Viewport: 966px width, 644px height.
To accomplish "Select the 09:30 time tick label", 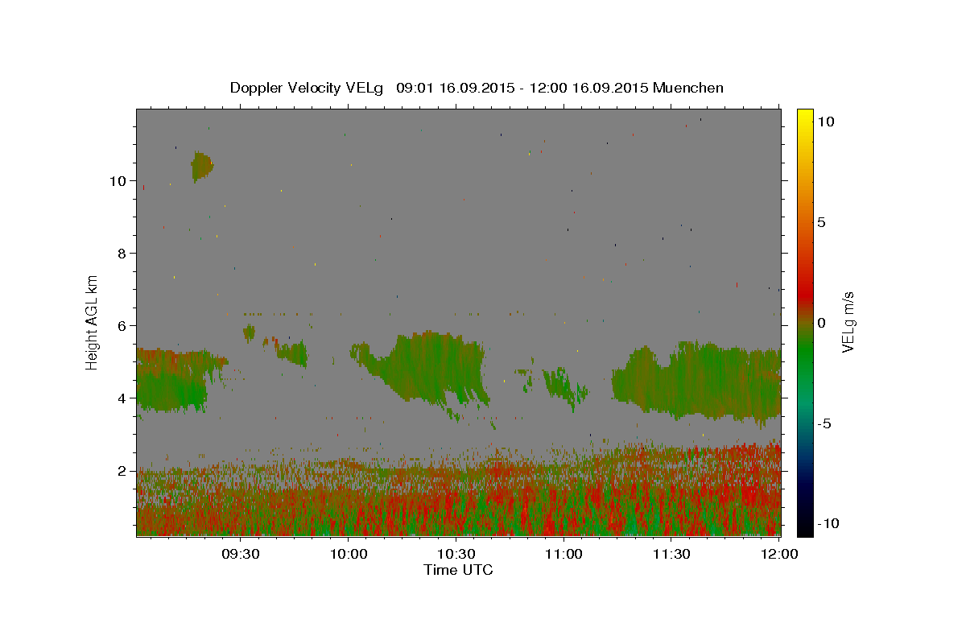I will point(241,554).
